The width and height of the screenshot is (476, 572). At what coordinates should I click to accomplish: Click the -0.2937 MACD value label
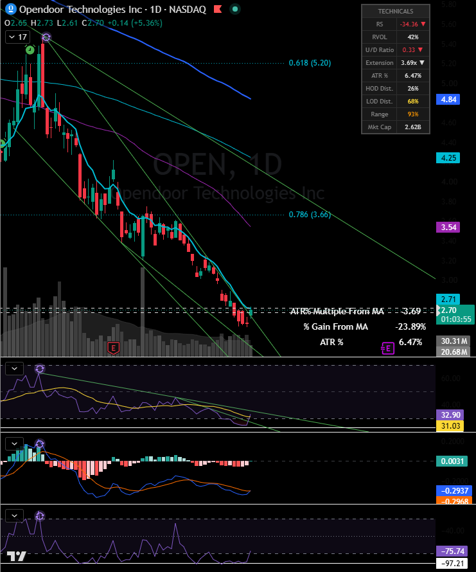click(454, 490)
